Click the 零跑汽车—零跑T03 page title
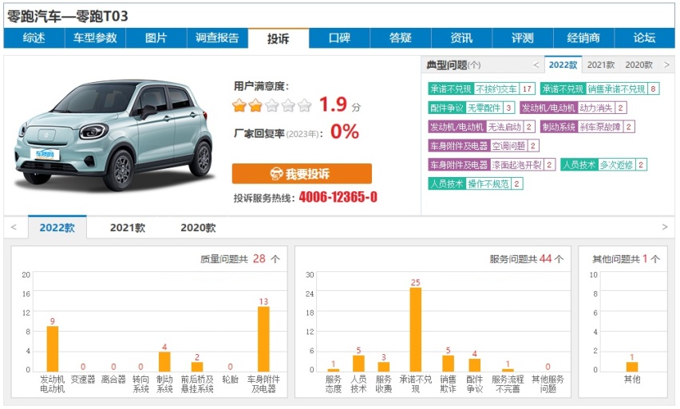 point(68,17)
